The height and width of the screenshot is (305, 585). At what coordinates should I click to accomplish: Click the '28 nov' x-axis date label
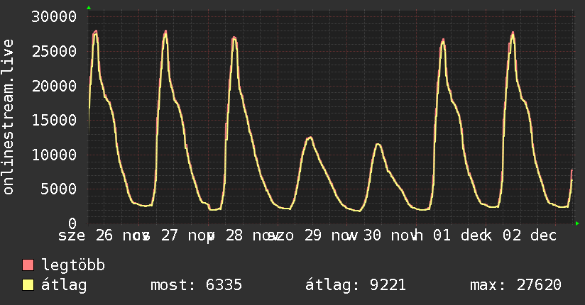pos(252,235)
